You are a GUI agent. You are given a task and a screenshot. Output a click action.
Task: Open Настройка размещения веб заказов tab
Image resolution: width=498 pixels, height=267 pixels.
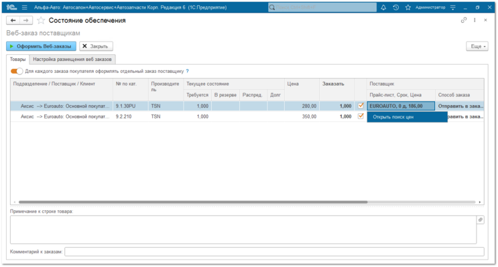point(72,60)
